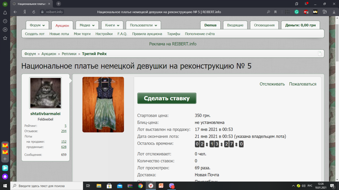Click the Отслеживать link
Screen dimensions: 339x190
pos(272,84)
